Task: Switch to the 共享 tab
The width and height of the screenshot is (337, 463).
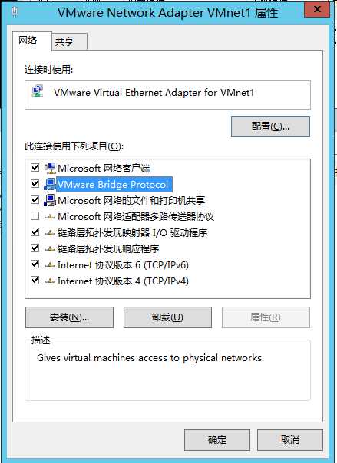Action: pyautogui.click(x=69, y=41)
